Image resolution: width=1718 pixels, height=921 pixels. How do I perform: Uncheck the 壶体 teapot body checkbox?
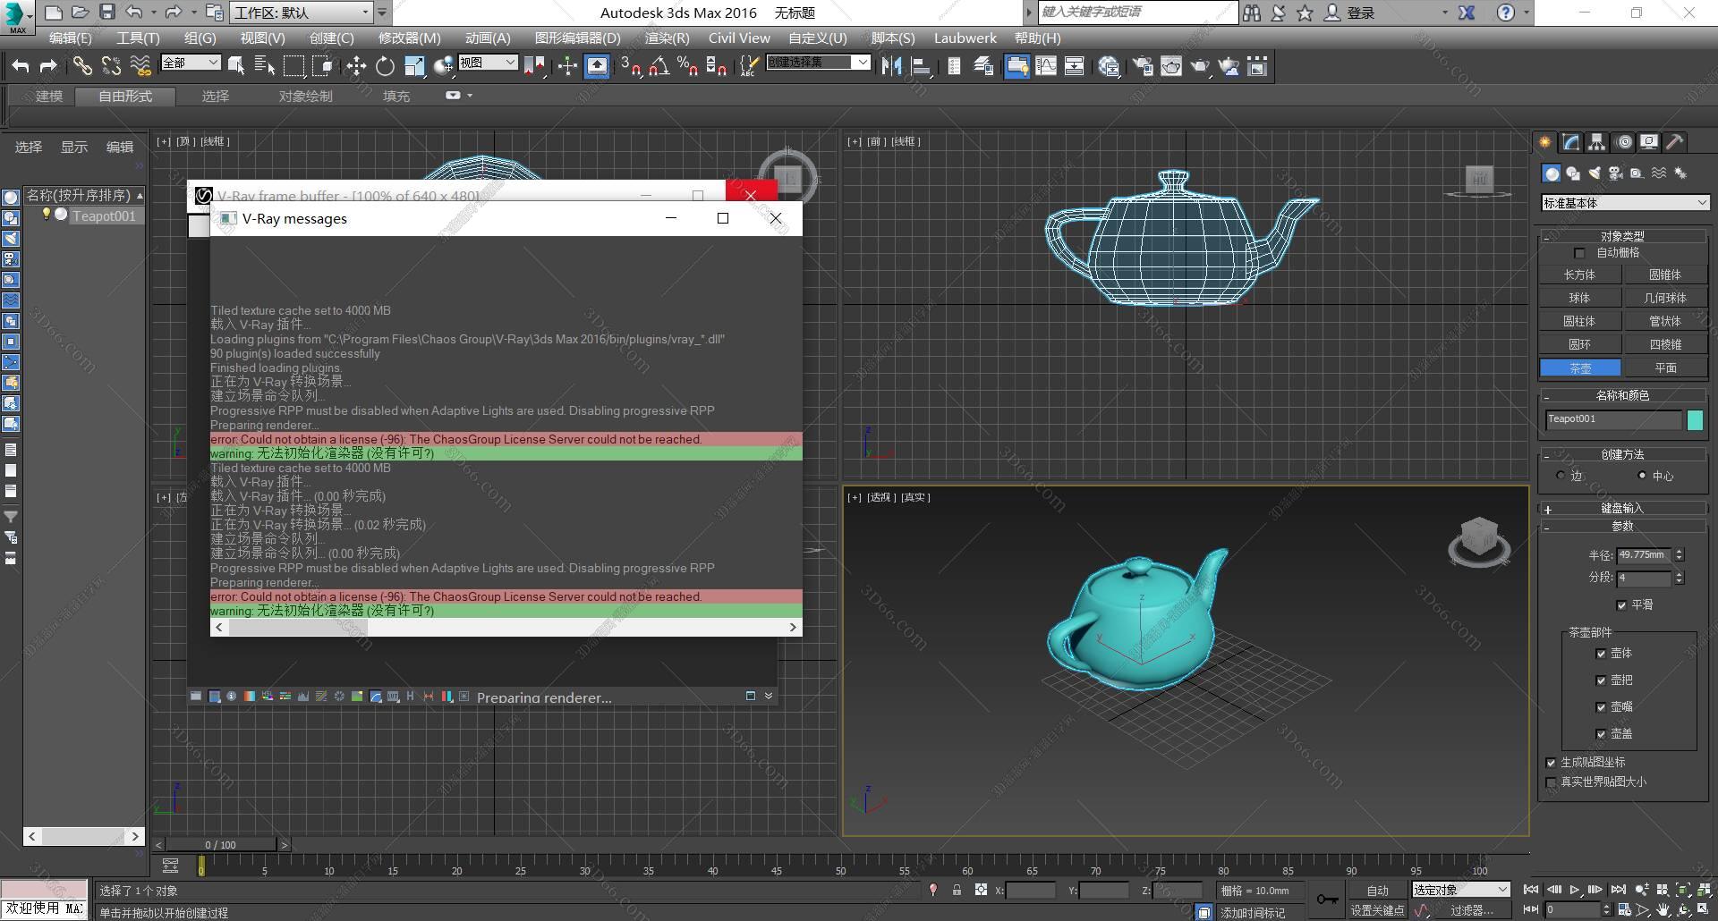tap(1601, 654)
